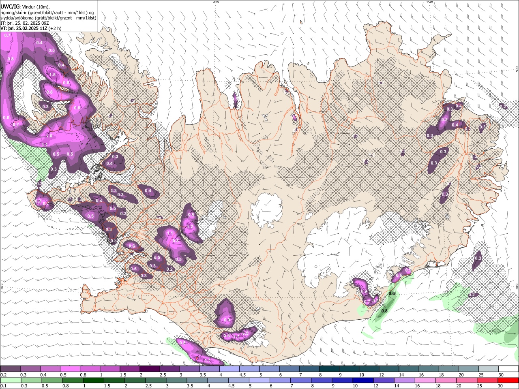Pick the dark green rain swatch labeled 1
Screen dimensions: 519x389
(x=93, y=380)
